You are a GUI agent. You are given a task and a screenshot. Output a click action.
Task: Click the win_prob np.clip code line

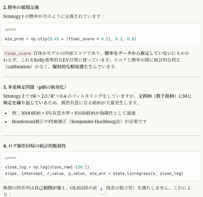pyautogui.click(x=71, y=39)
